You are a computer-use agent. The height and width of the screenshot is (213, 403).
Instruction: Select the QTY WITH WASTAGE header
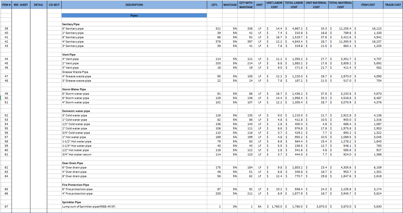246,5
